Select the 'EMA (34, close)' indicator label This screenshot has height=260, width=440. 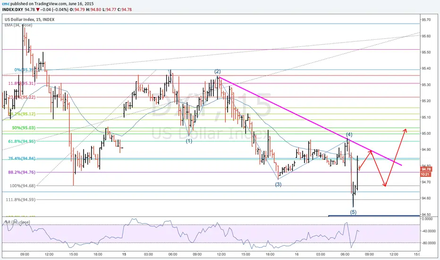coord(18,25)
